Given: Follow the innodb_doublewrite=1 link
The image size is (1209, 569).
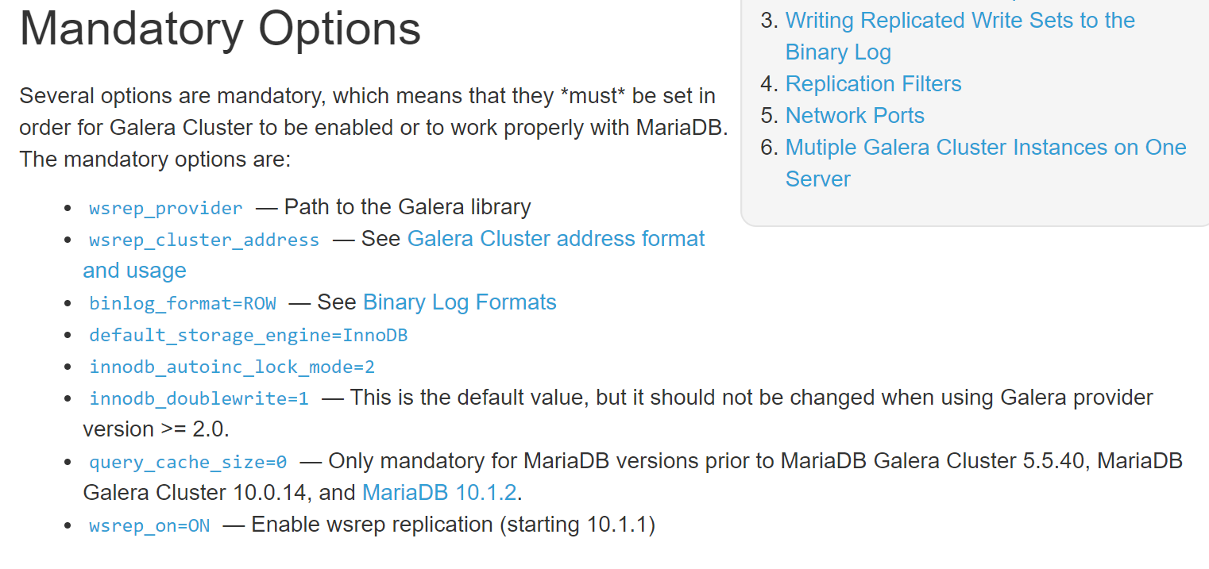Looking at the screenshot, I should (199, 398).
